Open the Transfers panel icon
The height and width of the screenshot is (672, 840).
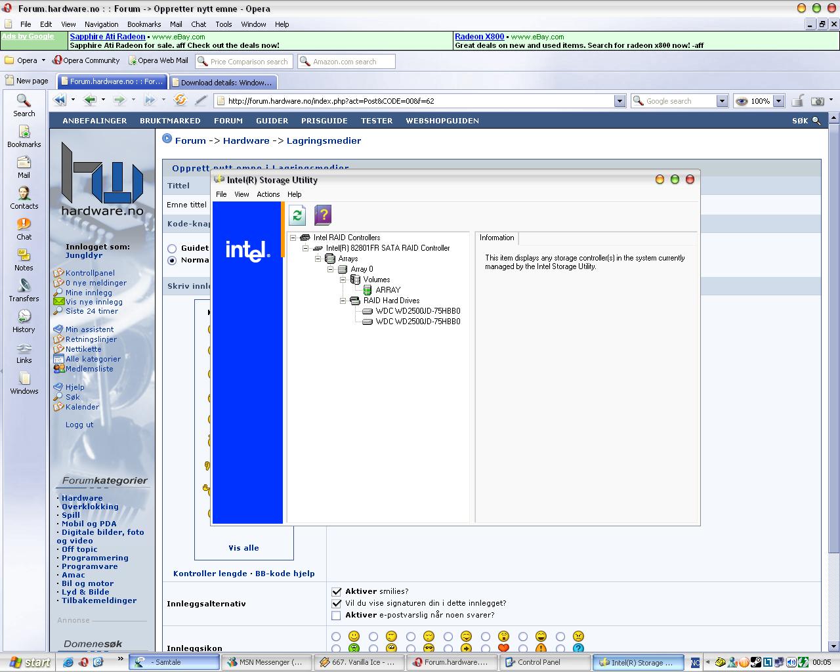point(24,291)
